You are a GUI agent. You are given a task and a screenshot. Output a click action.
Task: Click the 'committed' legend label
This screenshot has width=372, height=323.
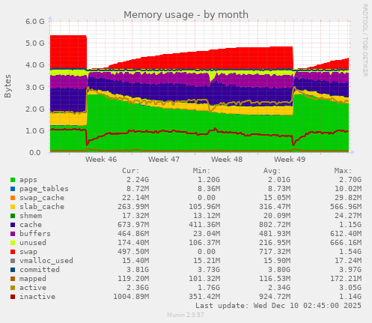pyautogui.click(x=40, y=270)
